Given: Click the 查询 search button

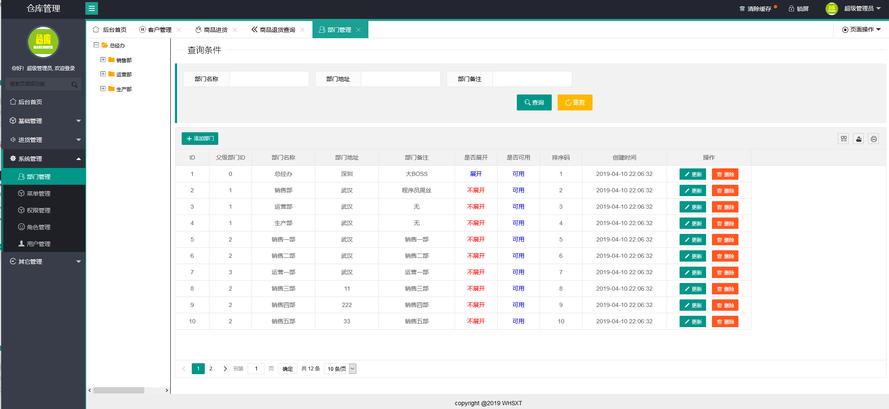Looking at the screenshot, I should coord(534,102).
